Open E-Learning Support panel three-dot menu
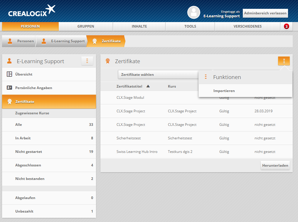The height and width of the screenshot is (222, 298). tap(87, 61)
